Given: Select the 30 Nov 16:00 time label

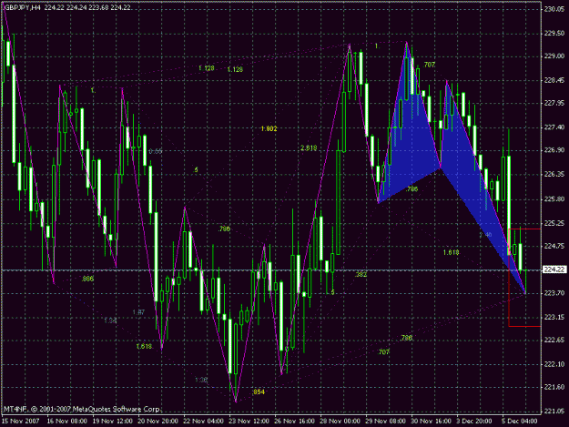Looking at the screenshot, I should pos(431,422).
